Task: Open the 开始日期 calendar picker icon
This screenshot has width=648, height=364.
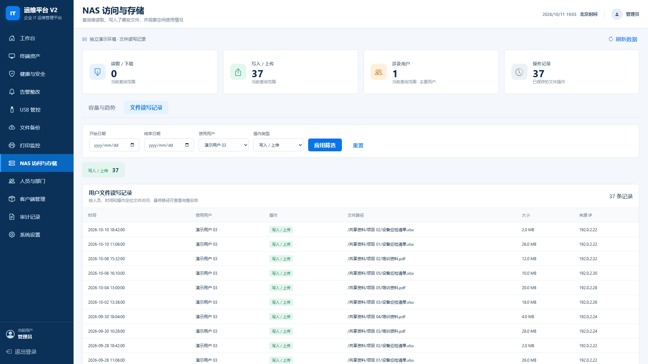Action: 132,145
